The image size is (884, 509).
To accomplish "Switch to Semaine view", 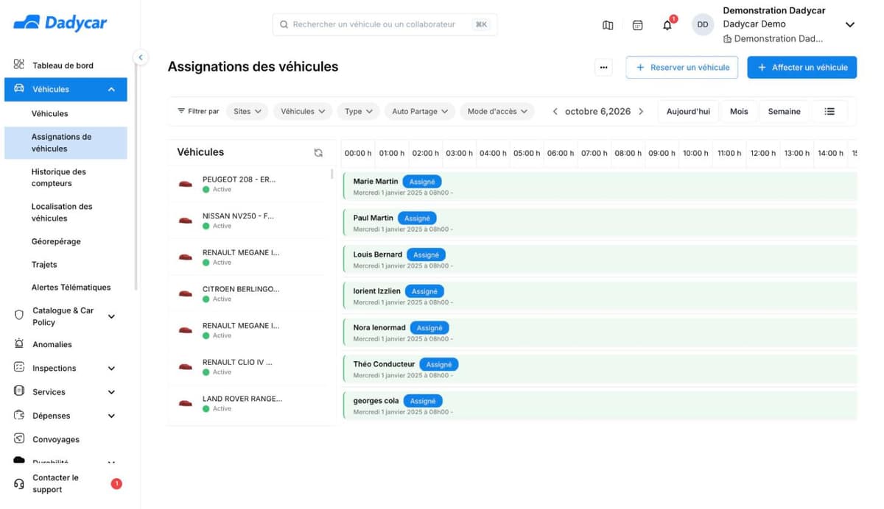I will 784,112.
